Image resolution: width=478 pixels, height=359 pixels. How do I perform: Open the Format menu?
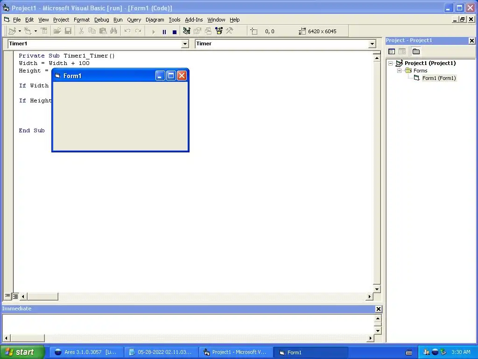(82, 20)
